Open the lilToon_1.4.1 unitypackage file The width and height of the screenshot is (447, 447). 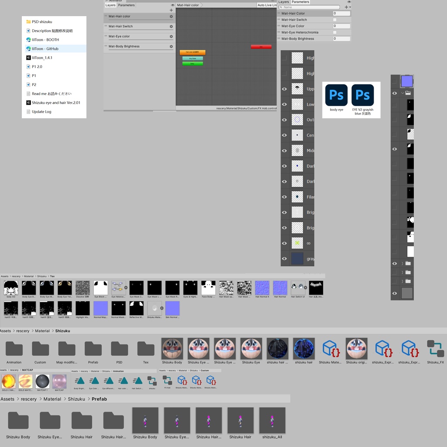42,58
